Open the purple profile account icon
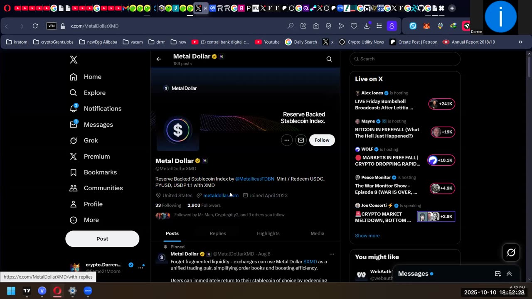 [x=392, y=26]
